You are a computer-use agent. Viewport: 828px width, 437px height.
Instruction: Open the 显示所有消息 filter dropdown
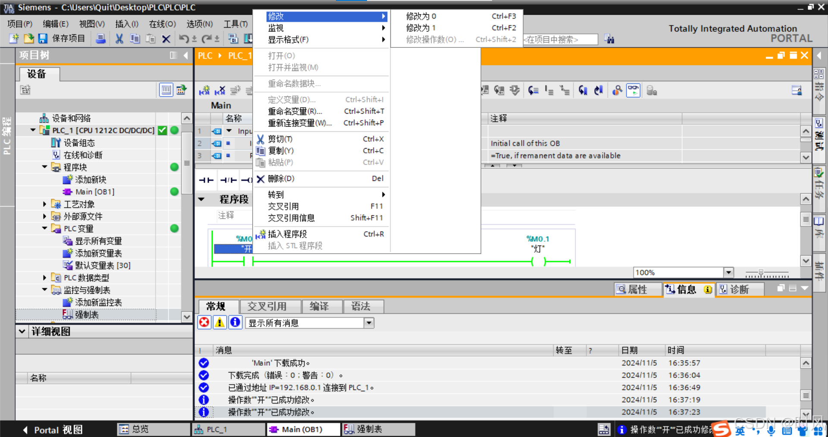369,323
